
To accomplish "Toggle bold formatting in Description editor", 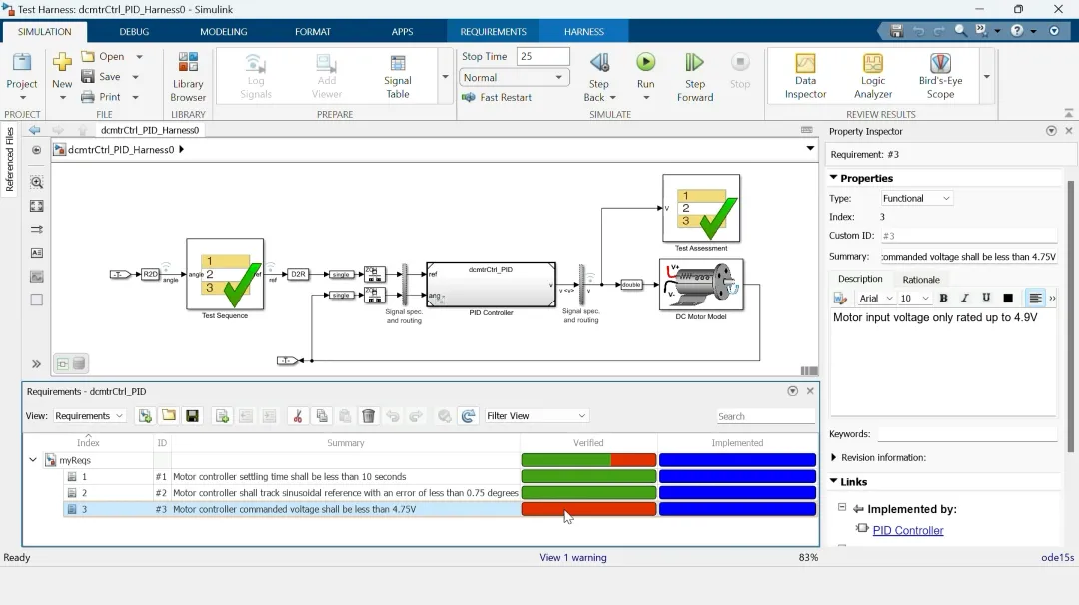I will (x=943, y=298).
